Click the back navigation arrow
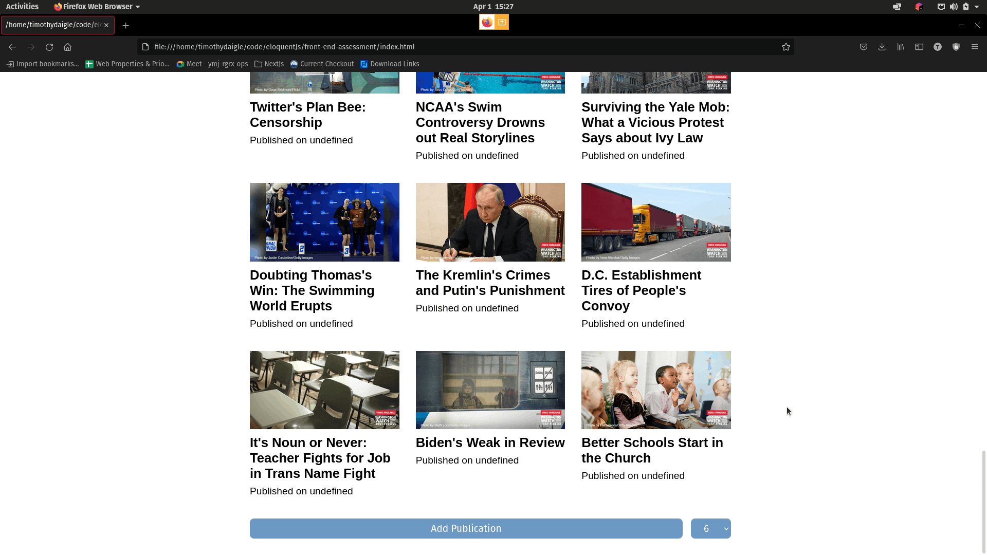This screenshot has height=555, width=987. tap(12, 47)
